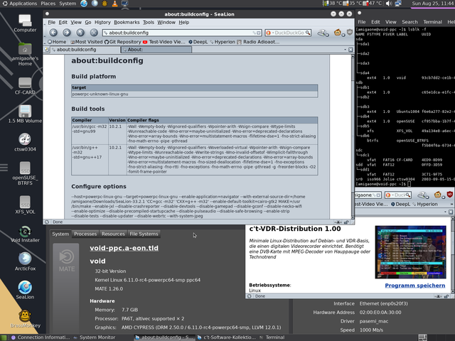The width and height of the screenshot is (455, 341).
Task: Launch the Void Installer desktop icon
Action: [25, 234]
